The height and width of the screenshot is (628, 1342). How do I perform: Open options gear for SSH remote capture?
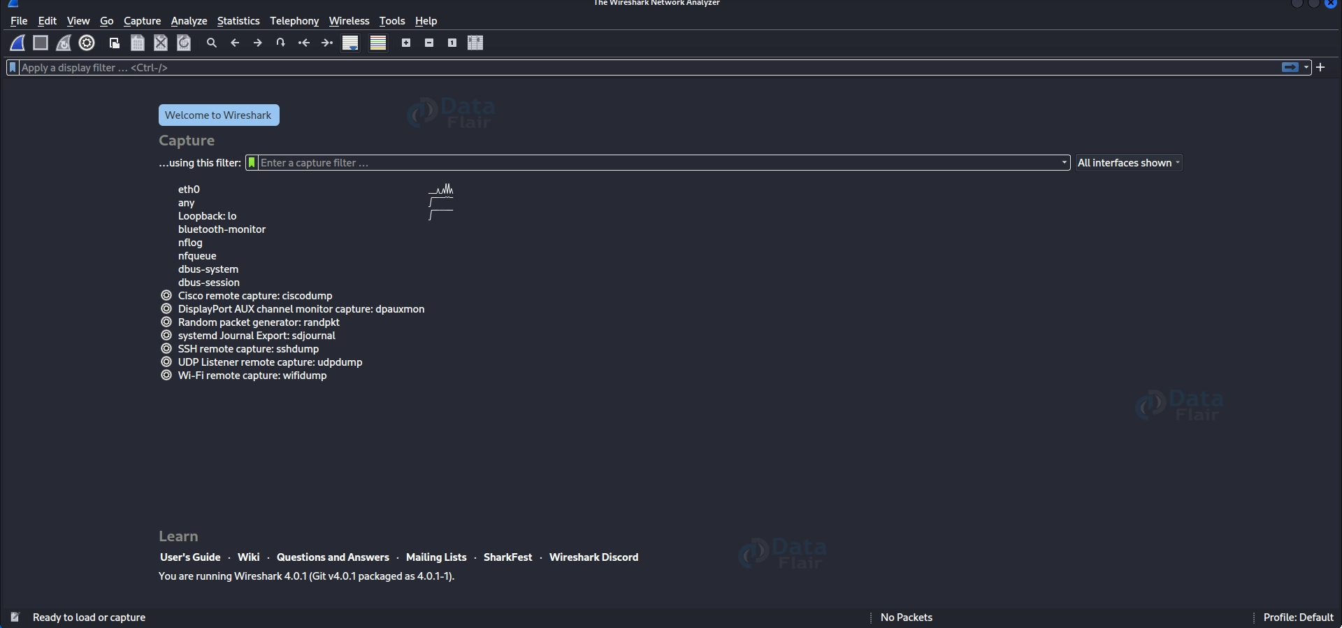coord(166,349)
